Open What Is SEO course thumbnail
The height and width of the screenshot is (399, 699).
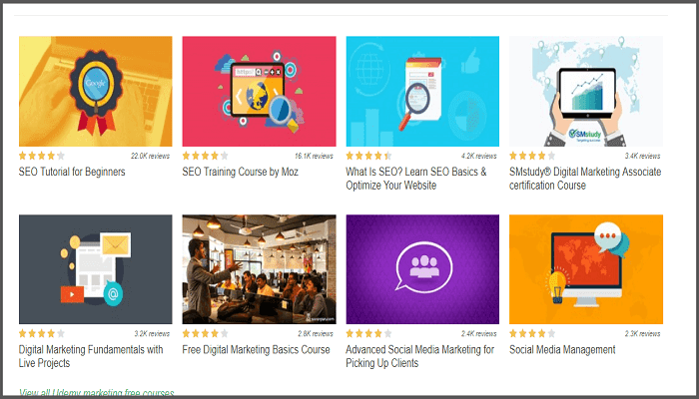click(x=422, y=92)
